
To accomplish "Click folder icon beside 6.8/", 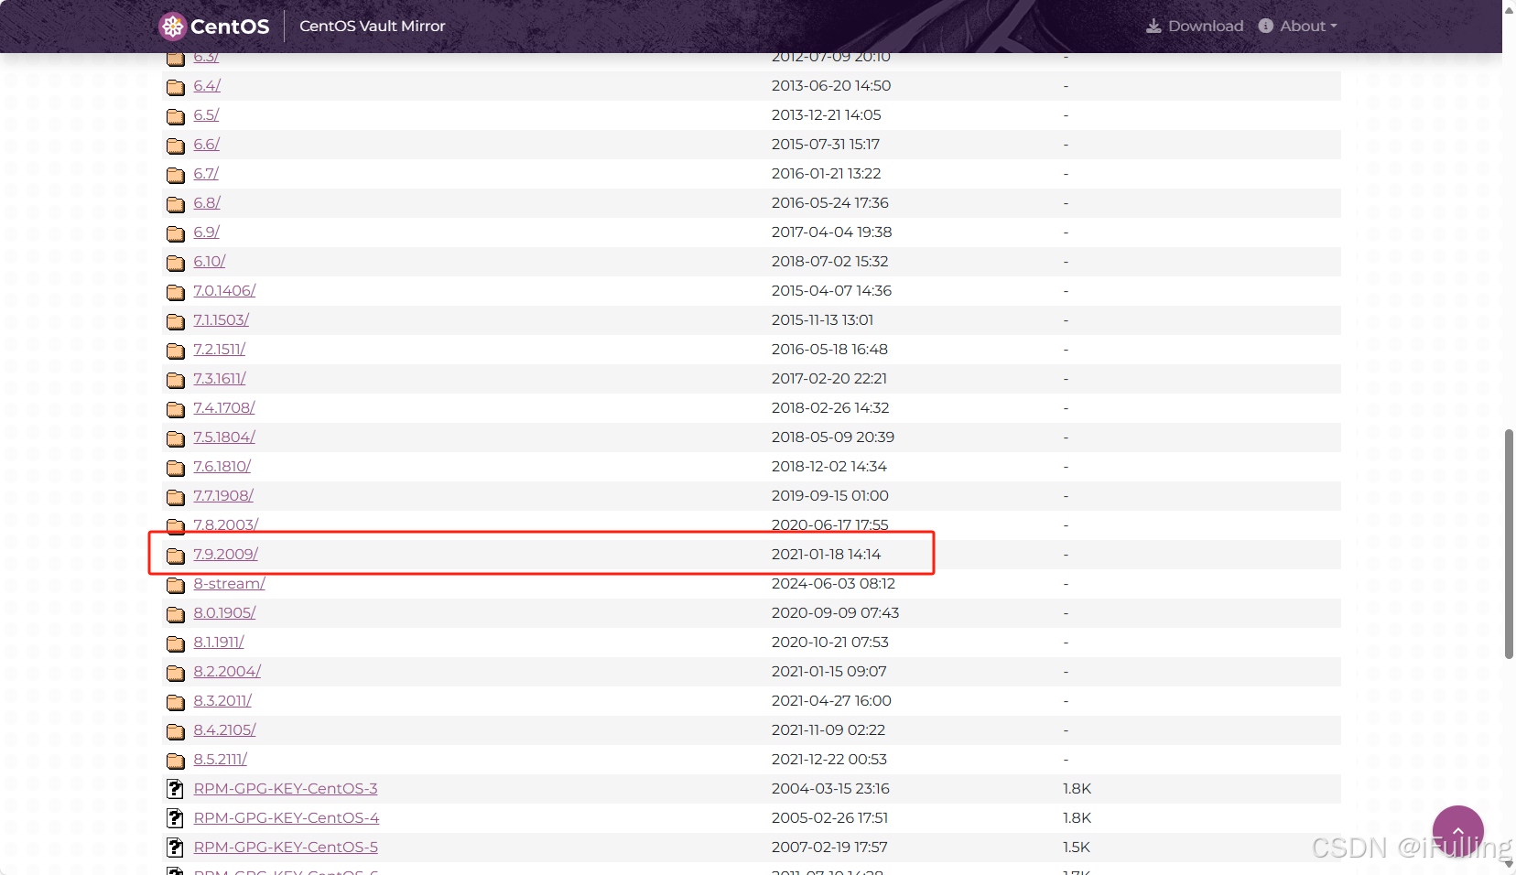I will [176, 204].
